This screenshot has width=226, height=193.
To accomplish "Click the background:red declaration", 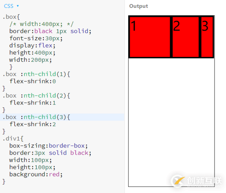I will coord(36,174).
